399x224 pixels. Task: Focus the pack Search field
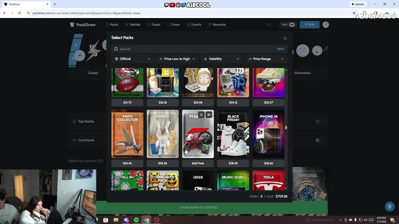coord(199,49)
